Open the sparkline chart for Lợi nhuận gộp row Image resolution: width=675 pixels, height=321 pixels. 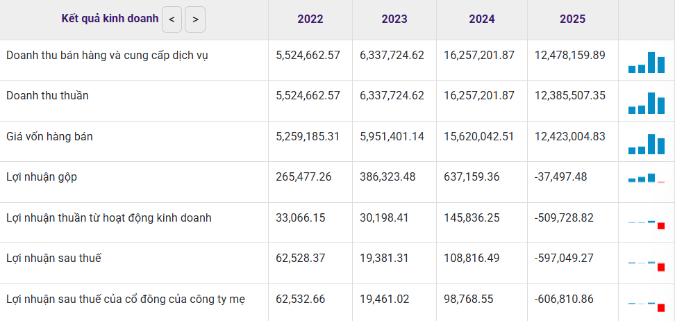647,178
